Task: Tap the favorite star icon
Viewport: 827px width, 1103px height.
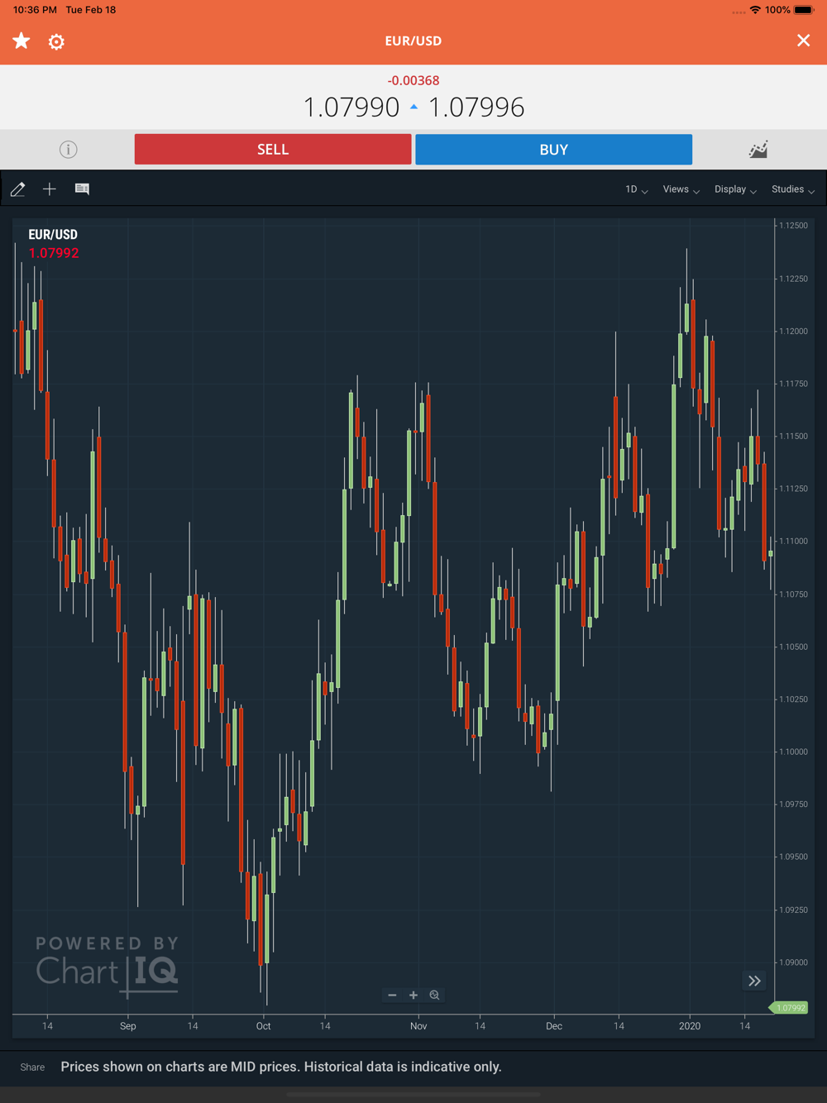Action: point(22,41)
